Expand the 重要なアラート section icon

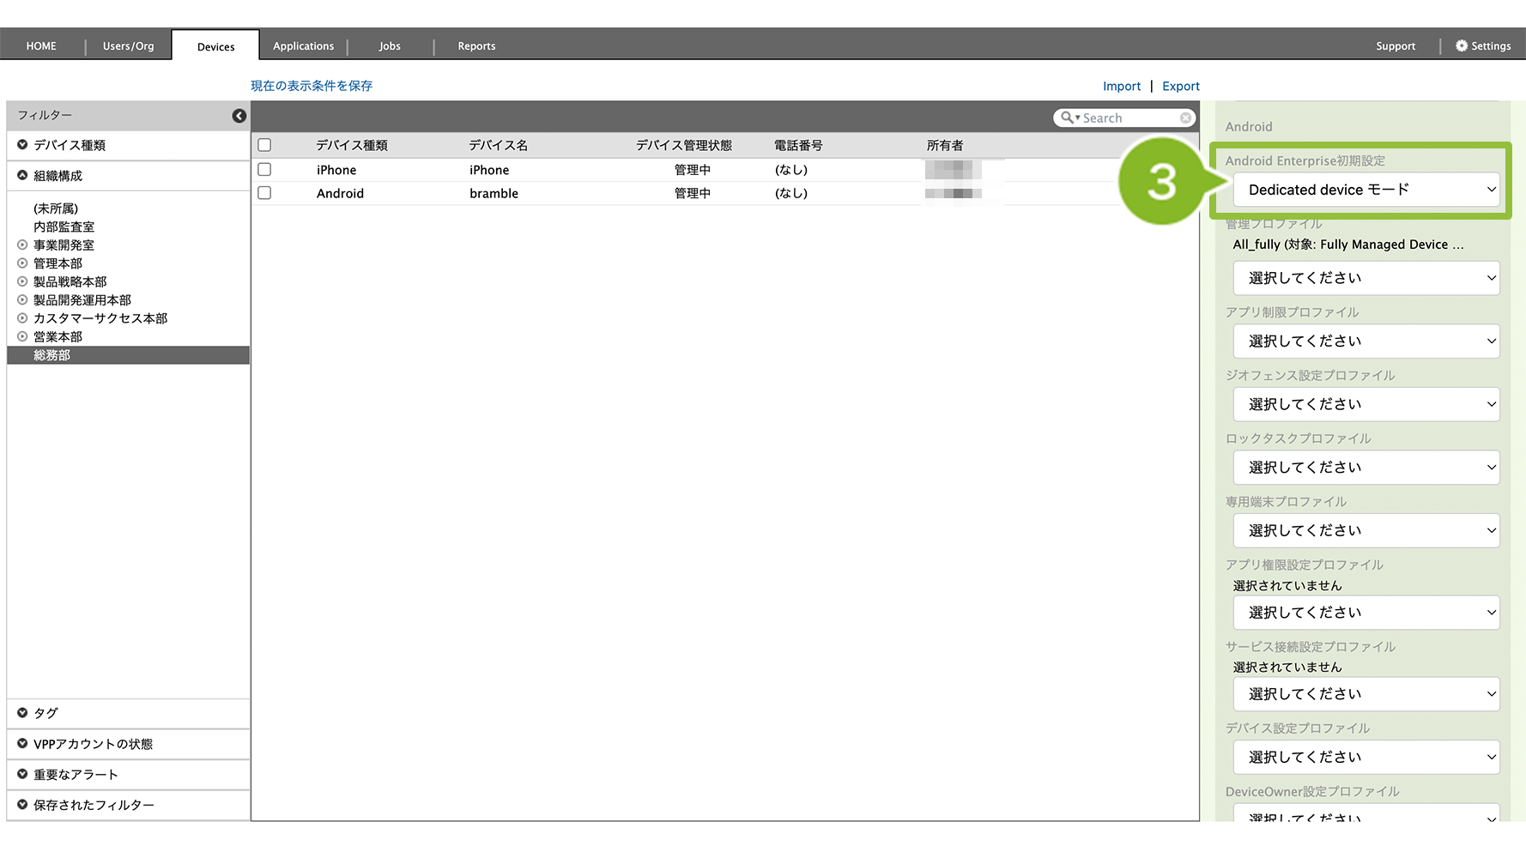(x=22, y=774)
